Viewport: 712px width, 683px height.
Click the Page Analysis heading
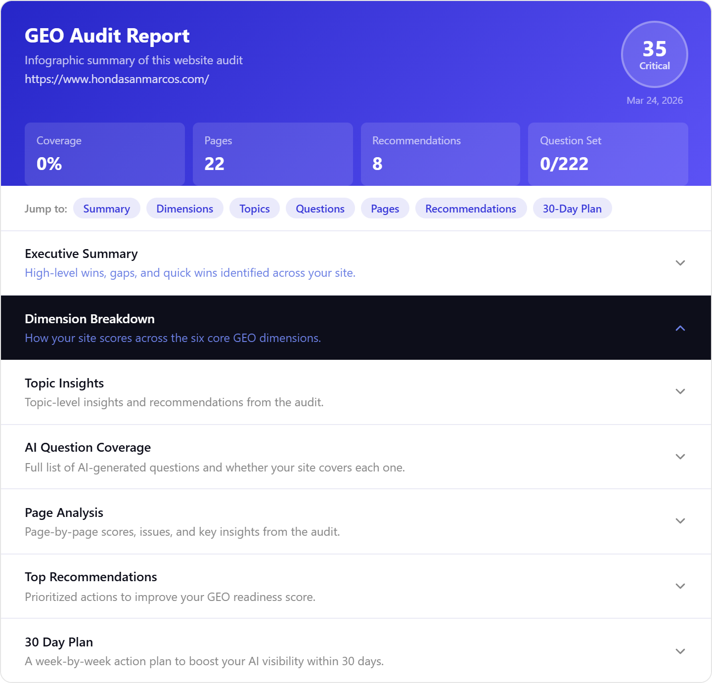(64, 512)
